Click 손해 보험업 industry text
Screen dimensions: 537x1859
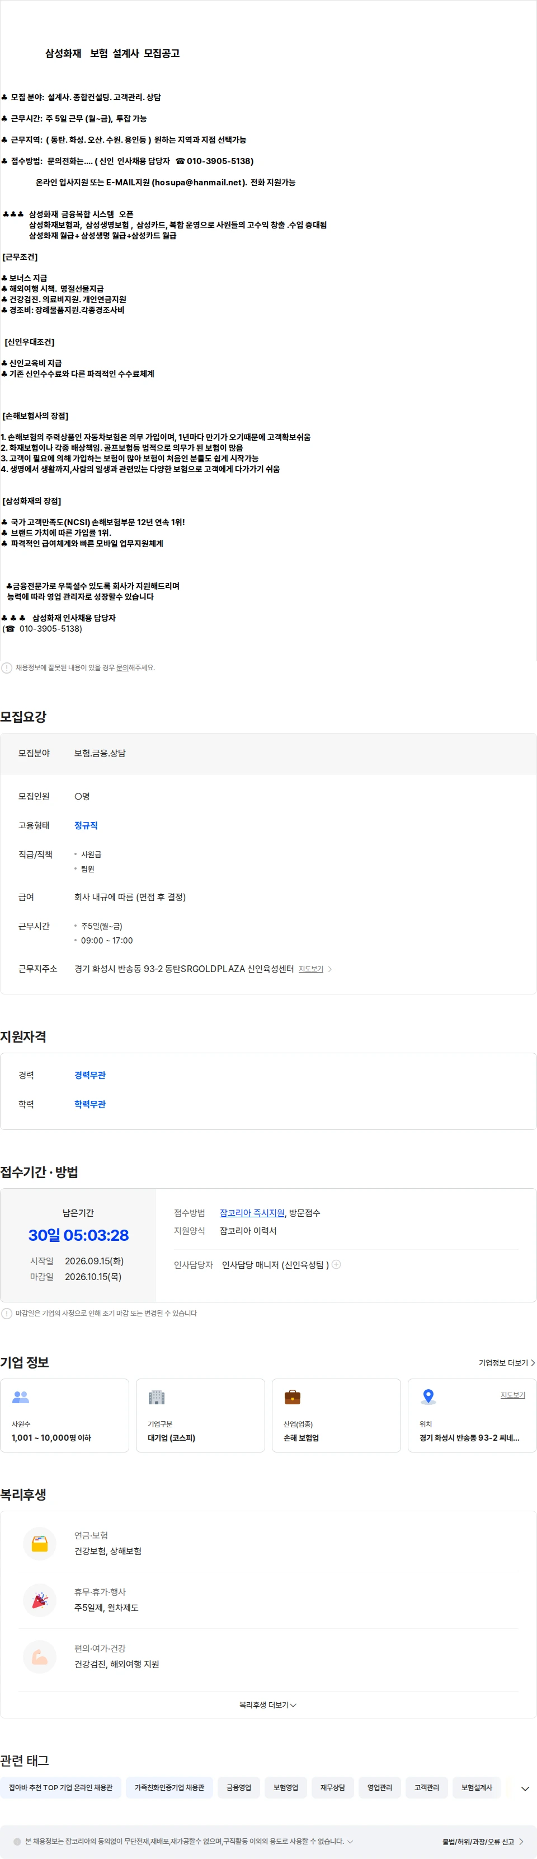(302, 1437)
